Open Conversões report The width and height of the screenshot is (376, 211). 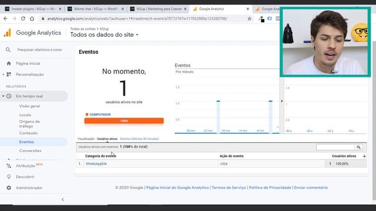point(30,151)
